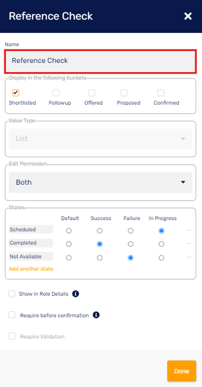Click the orange Done button

pyautogui.click(x=182, y=371)
